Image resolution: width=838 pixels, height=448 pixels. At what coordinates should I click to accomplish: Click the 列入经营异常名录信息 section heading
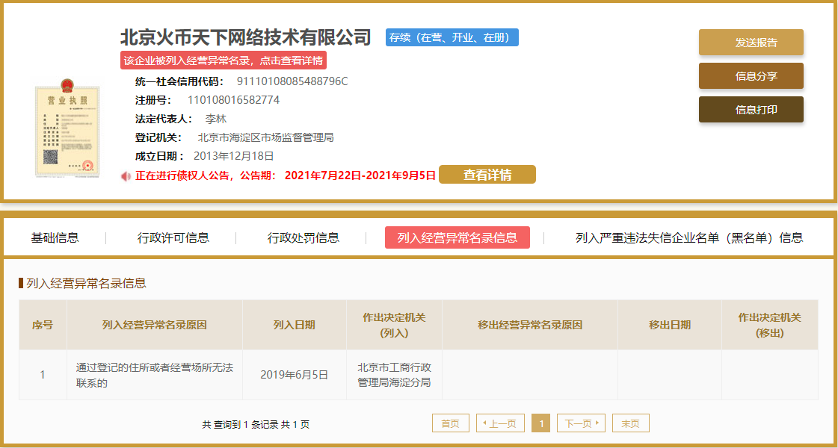[86, 284]
